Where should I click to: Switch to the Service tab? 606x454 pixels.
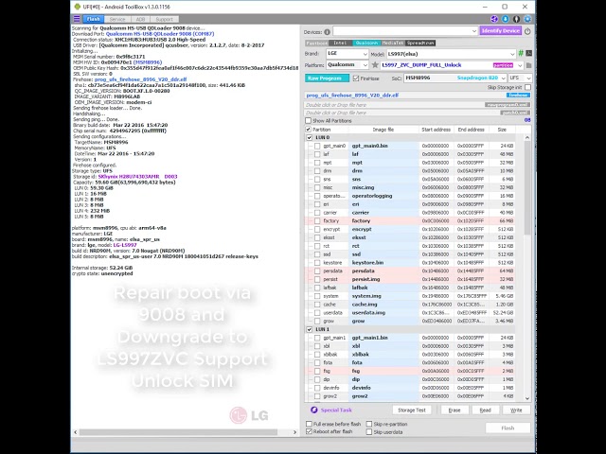117,19
